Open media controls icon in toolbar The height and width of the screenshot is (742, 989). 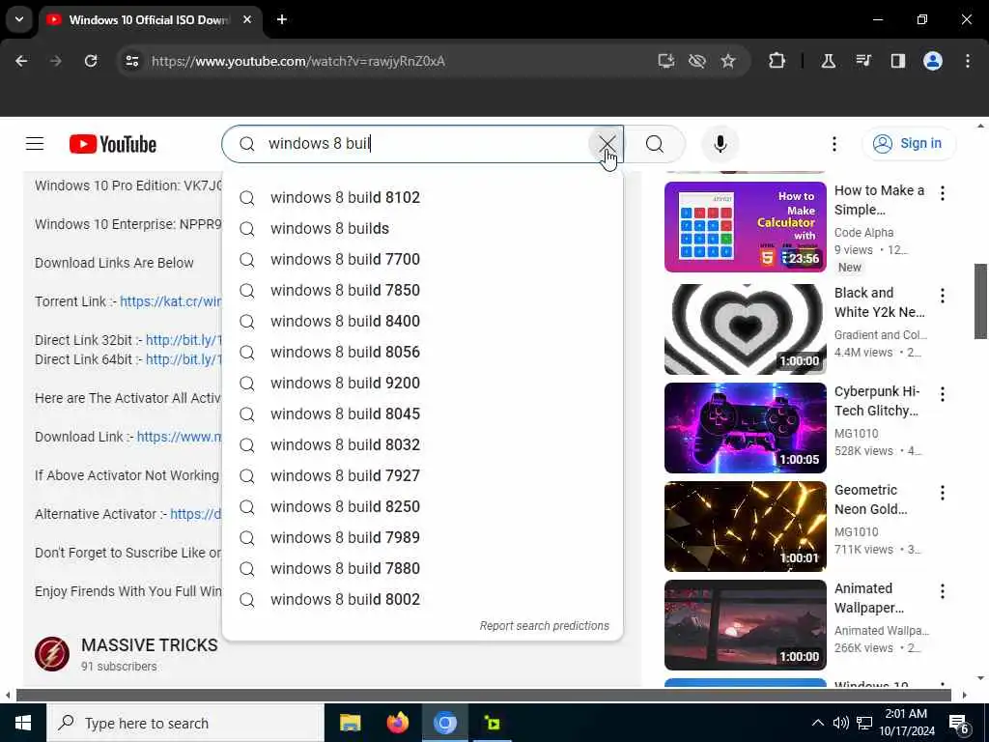click(x=862, y=61)
